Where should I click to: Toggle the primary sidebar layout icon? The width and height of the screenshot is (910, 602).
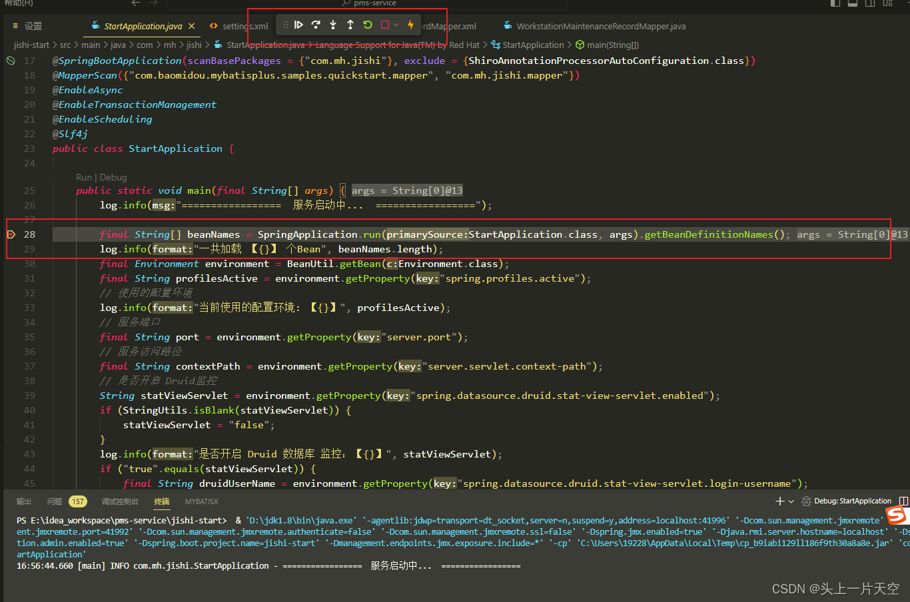835,3
